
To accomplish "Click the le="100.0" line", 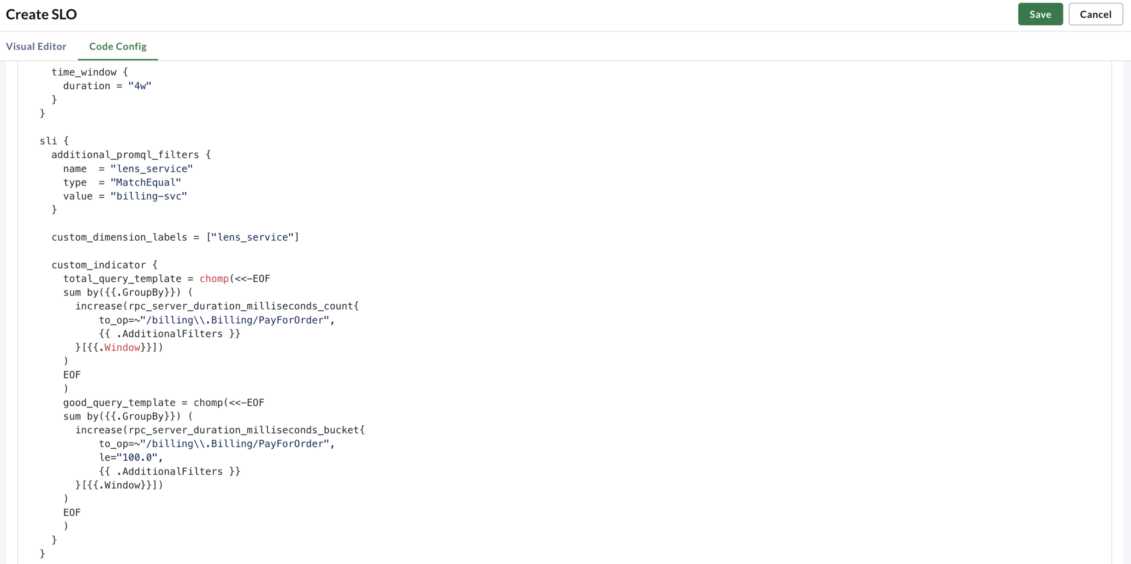I will (131, 458).
